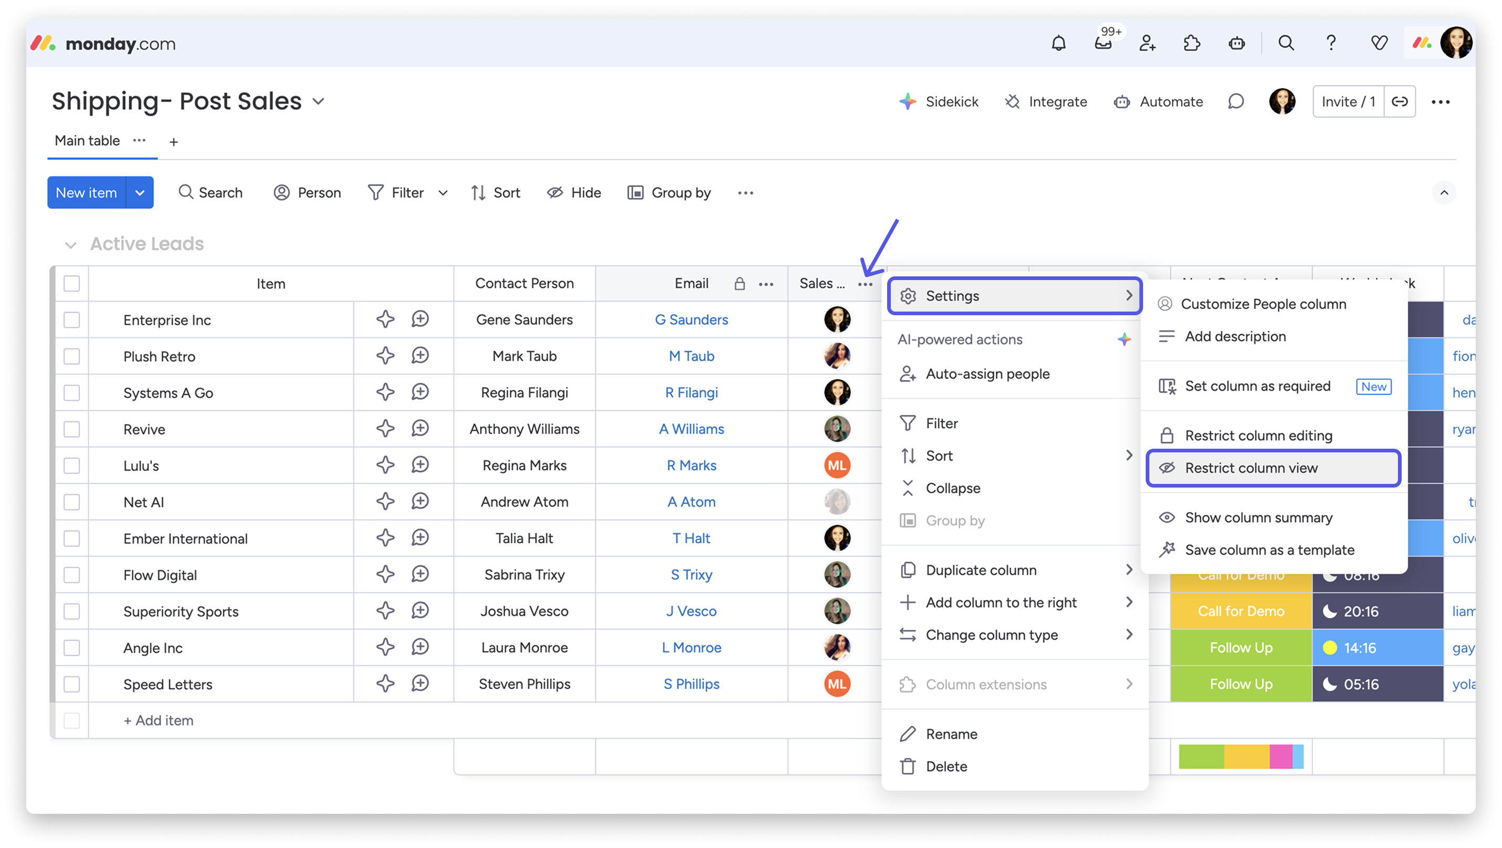
Task: Select Settings in the column menu
Action: (x=1014, y=296)
